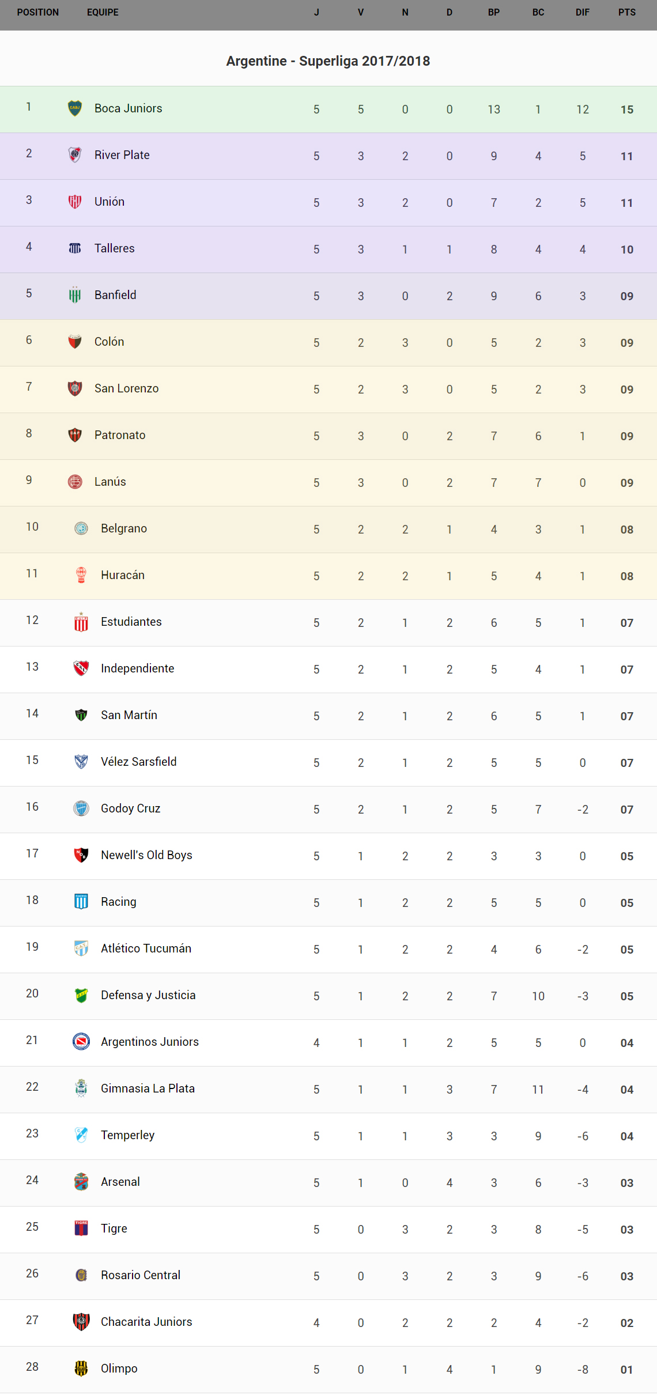Image resolution: width=657 pixels, height=1395 pixels.
Task: Click the DIF column header
Action: (x=583, y=12)
